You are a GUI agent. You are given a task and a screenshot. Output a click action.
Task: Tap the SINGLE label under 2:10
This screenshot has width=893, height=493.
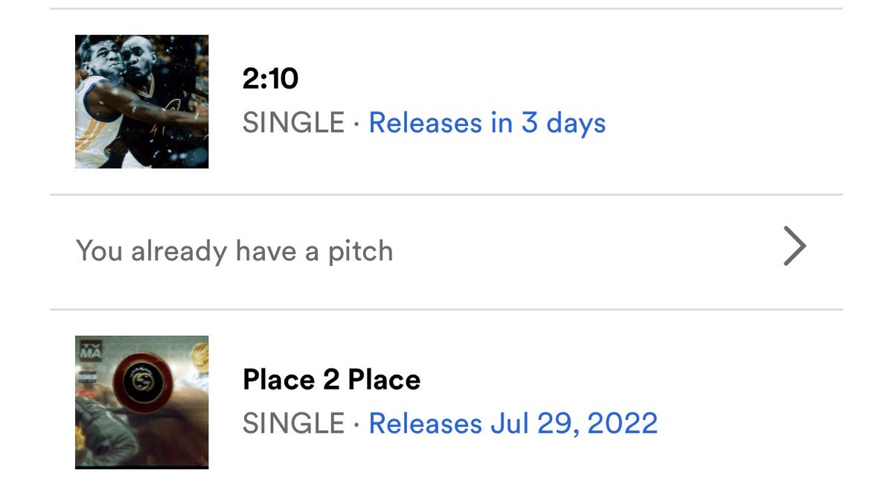294,123
